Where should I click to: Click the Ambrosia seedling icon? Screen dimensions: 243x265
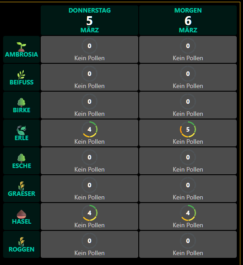click(x=21, y=47)
